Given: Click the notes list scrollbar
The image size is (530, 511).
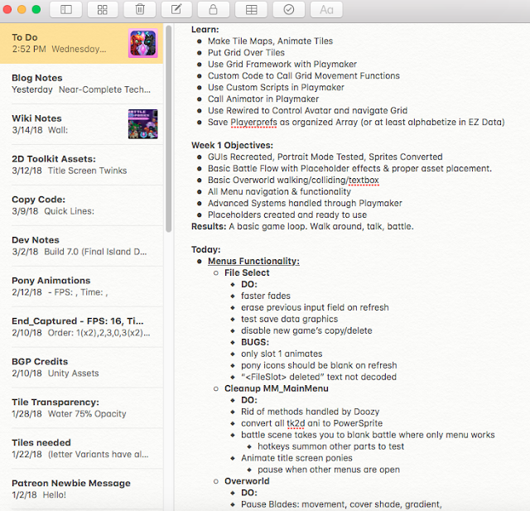Looking at the screenshot, I should coord(169,128).
